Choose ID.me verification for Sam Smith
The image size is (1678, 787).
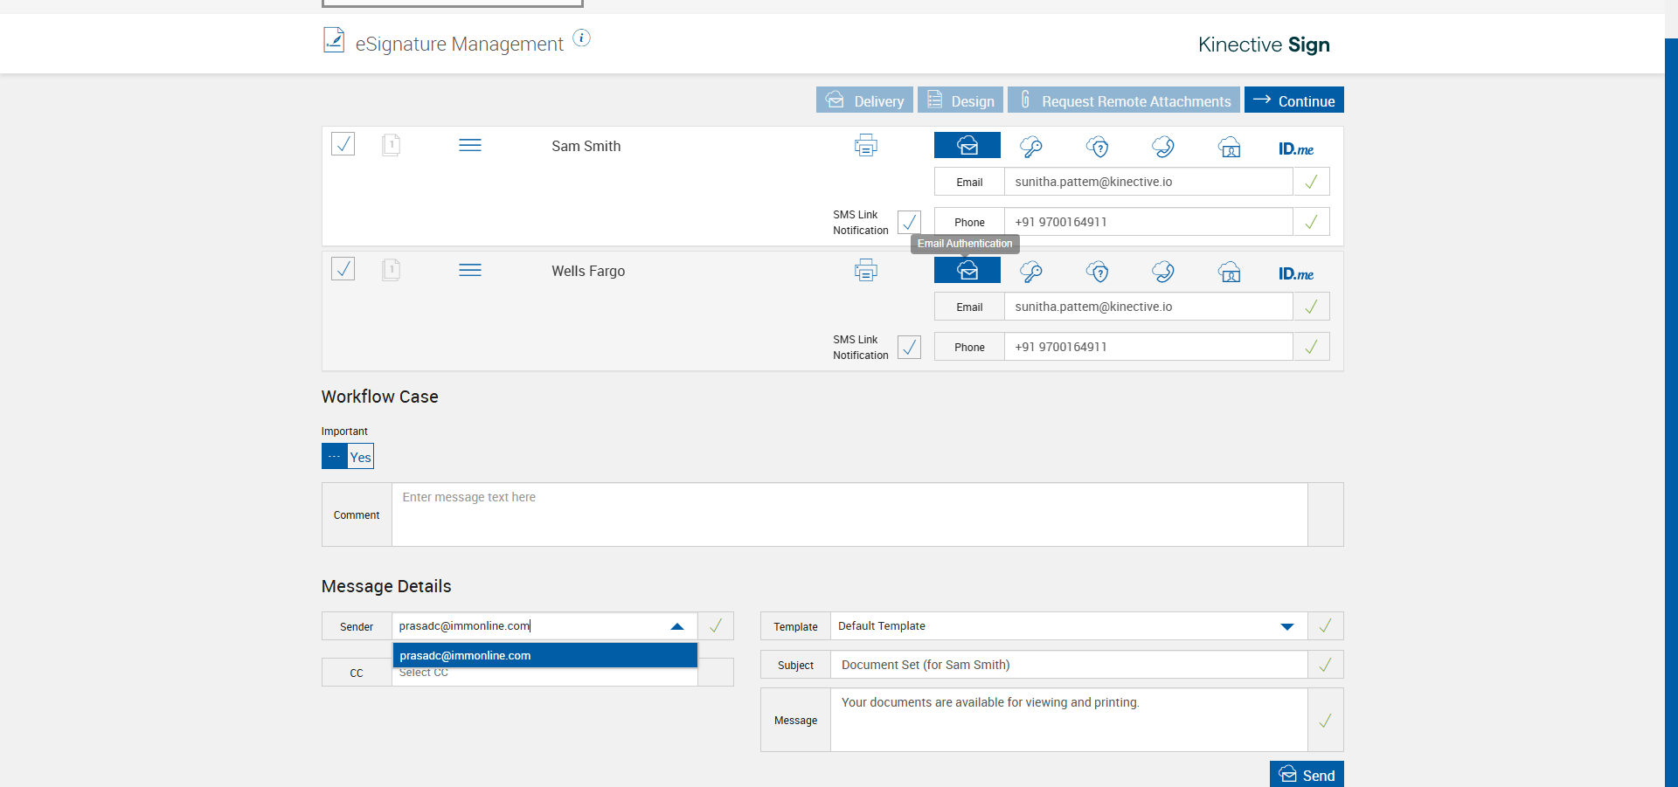(1296, 148)
